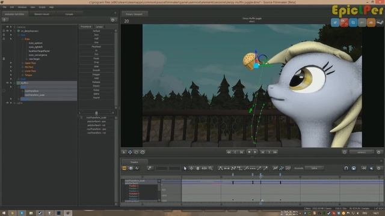The image size is (385, 216).
Task: Apply the Default preset
Action: click(x=96, y=31)
